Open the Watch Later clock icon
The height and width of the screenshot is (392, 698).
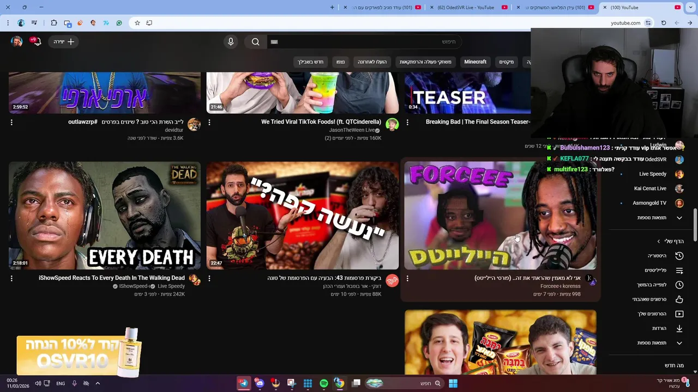tap(679, 285)
